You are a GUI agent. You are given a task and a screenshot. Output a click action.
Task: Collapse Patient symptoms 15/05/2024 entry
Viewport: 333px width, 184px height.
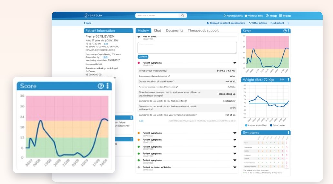(x=235, y=63)
